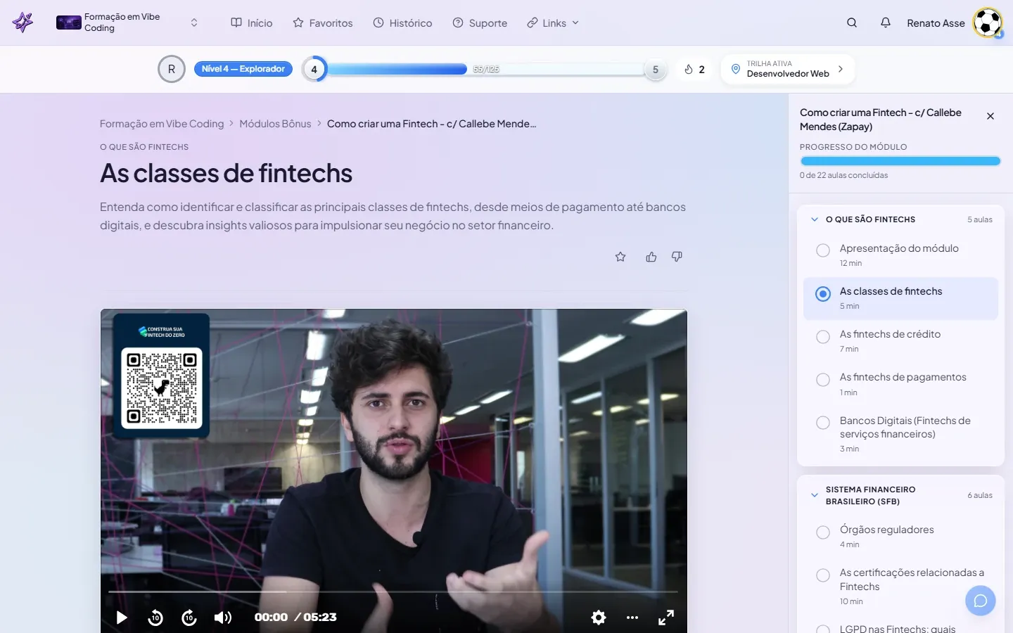Image resolution: width=1013 pixels, height=633 pixels.
Task: Open the Suporte page
Action: pyautogui.click(x=480, y=23)
